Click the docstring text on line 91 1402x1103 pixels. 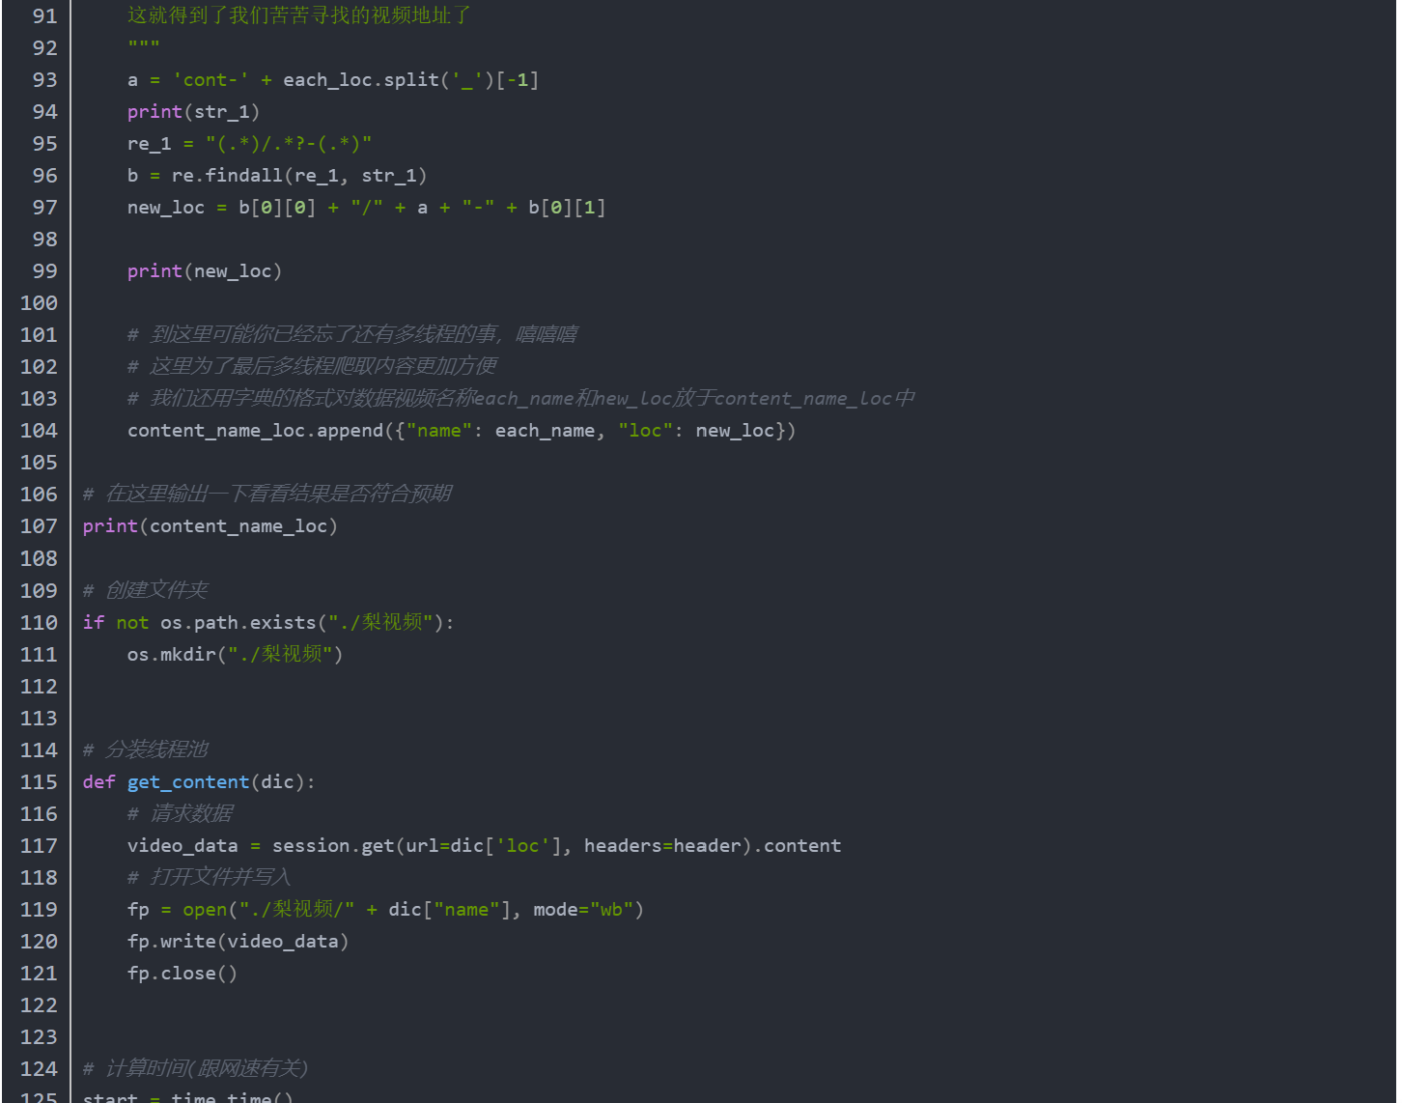(x=299, y=15)
